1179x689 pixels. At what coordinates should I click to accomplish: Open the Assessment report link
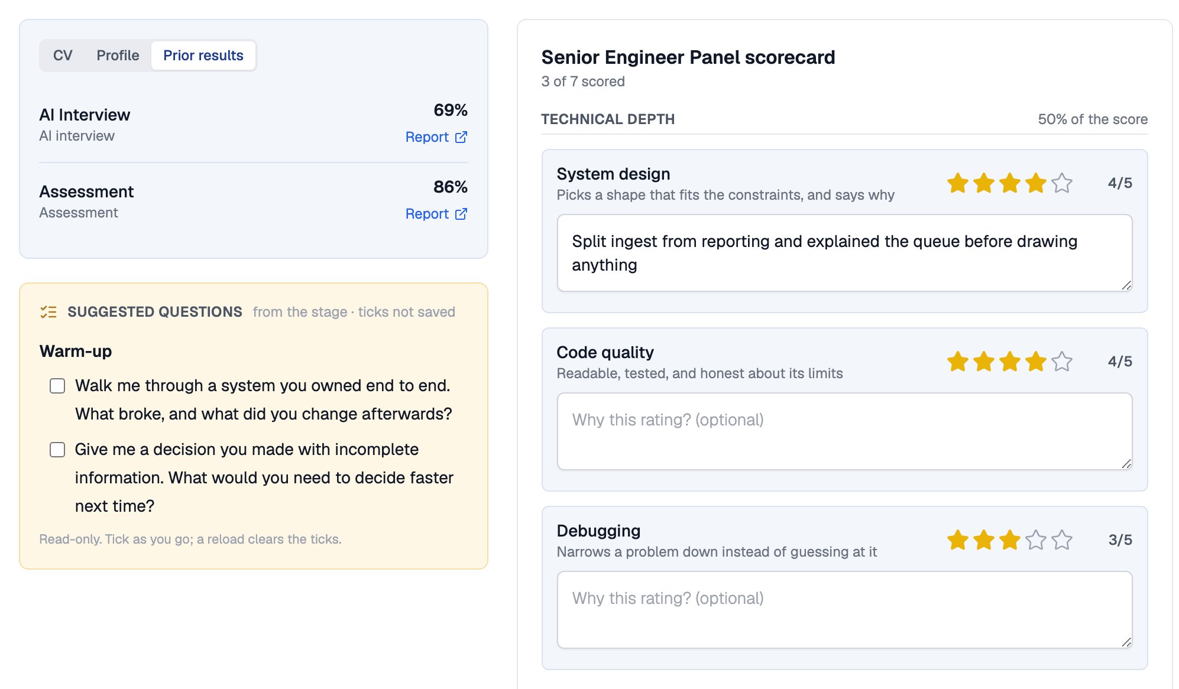click(436, 214)
